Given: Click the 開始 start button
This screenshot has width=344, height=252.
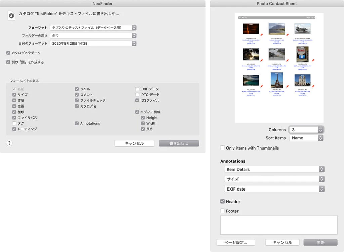Looking at the screenshot, I should [320, 242].
